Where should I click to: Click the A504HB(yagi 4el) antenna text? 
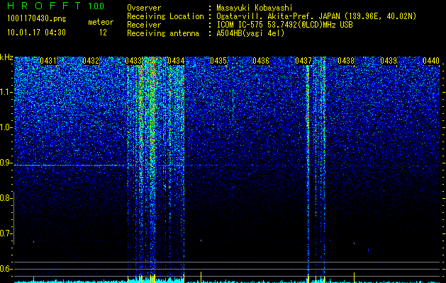pyautogui.click(x=250, y=33)
